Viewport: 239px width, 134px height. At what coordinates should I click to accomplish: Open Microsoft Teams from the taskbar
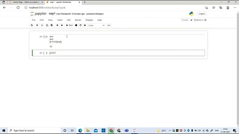click(127, 131)
